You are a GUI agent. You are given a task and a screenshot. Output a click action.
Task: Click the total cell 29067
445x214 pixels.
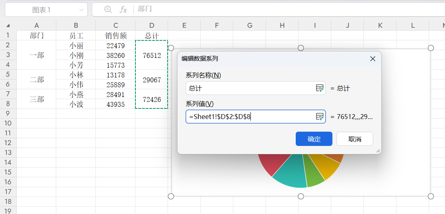click(x=152, y=79)
